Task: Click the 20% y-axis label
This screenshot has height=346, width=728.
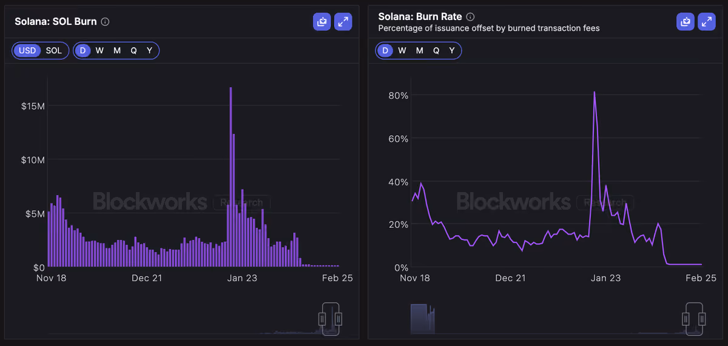Action: (399, 225)
